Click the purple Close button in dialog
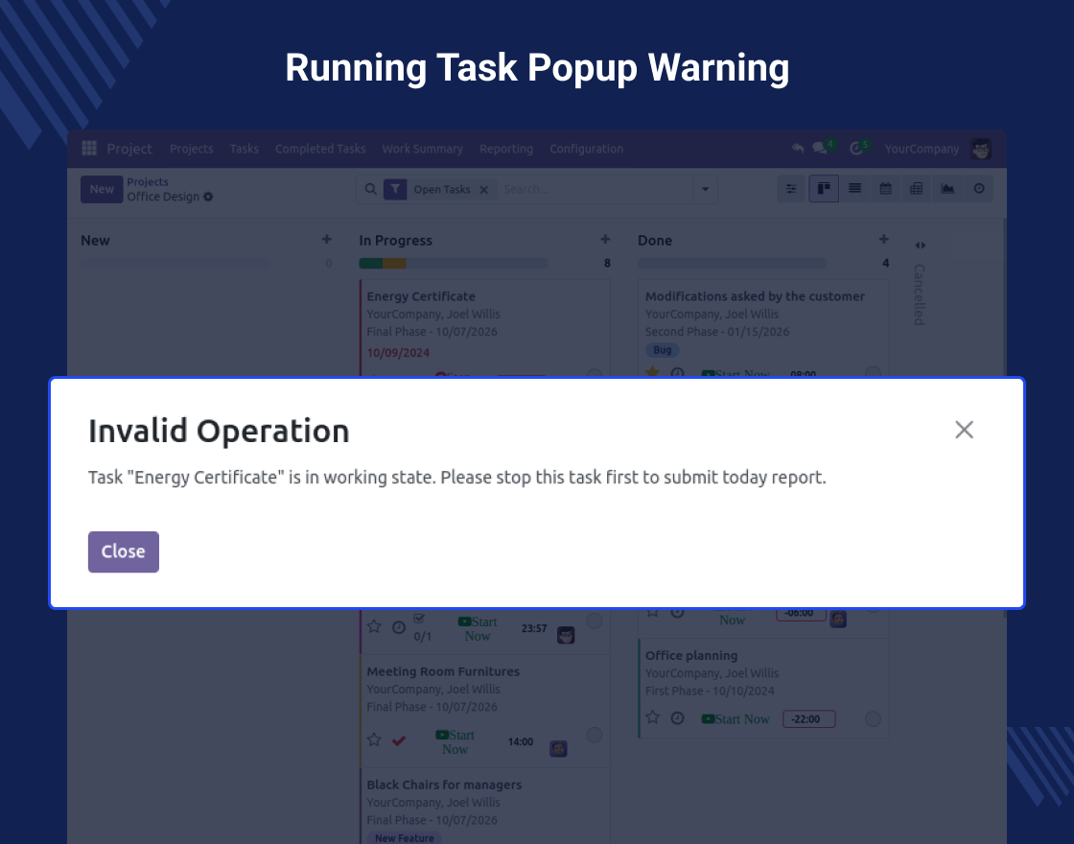Image resolution: width=1074 pixels, height=844 pixels. pos(124,551)
